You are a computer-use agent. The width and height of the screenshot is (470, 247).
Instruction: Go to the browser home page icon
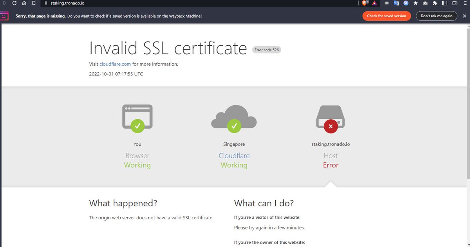(24, 3)
